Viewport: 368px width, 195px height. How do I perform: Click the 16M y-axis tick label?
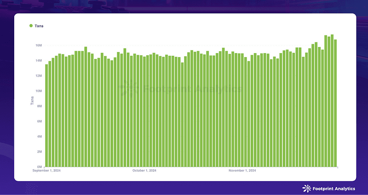coord(39,45)
